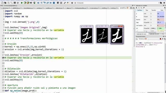Close the ejempl000.py tab
Screen dimensions: 166x93
[x=128, y=8]
